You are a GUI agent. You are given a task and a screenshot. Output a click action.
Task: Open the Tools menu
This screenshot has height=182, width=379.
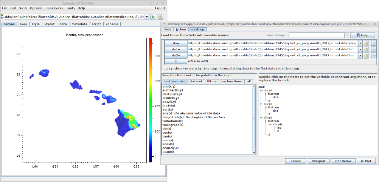pyautogui.click(x=71, y=8)
